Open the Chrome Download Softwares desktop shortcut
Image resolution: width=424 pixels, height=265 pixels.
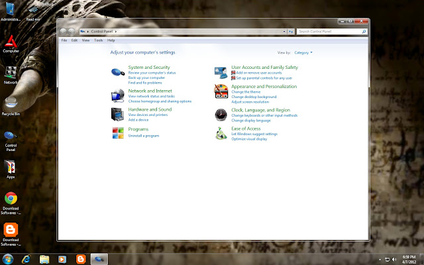(11, 203)
